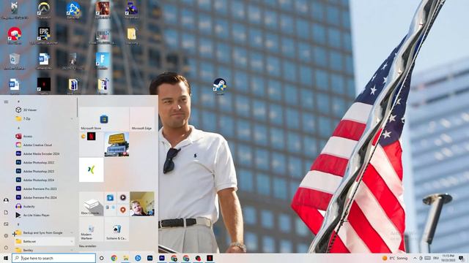Click the Cortana circle on taskbar
The image size is (469, 263).
coord(101,258)
